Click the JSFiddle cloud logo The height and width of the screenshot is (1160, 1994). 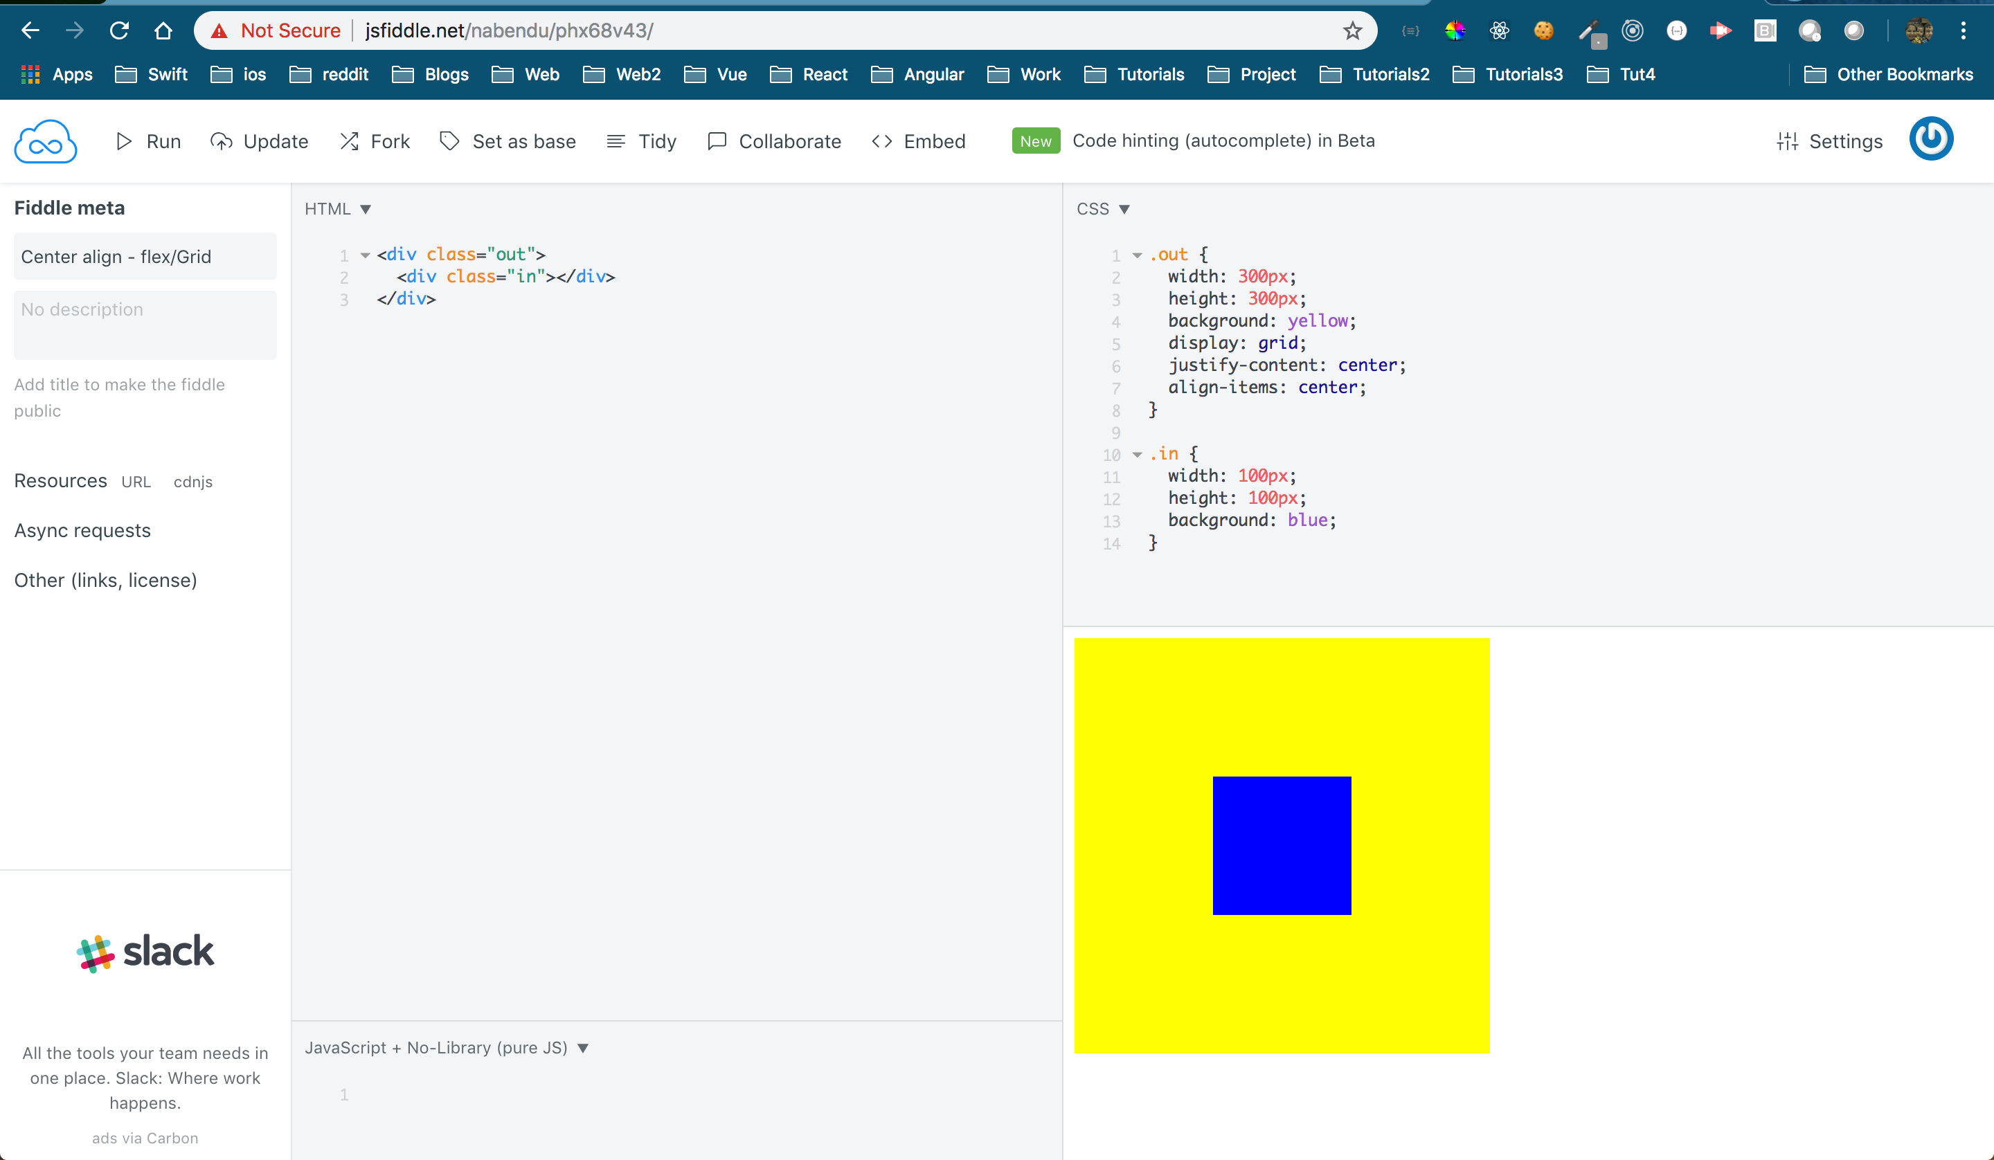coord(45,142)
